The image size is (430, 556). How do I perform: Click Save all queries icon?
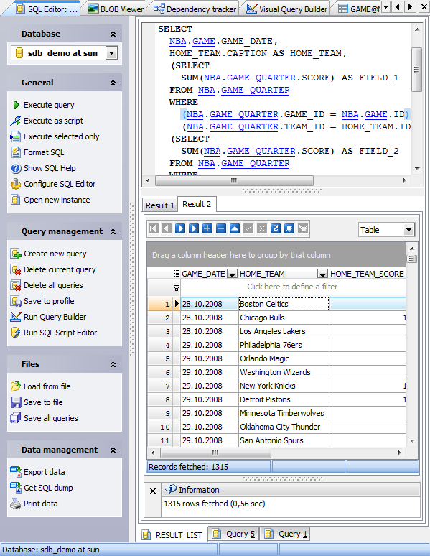(16, 418)
